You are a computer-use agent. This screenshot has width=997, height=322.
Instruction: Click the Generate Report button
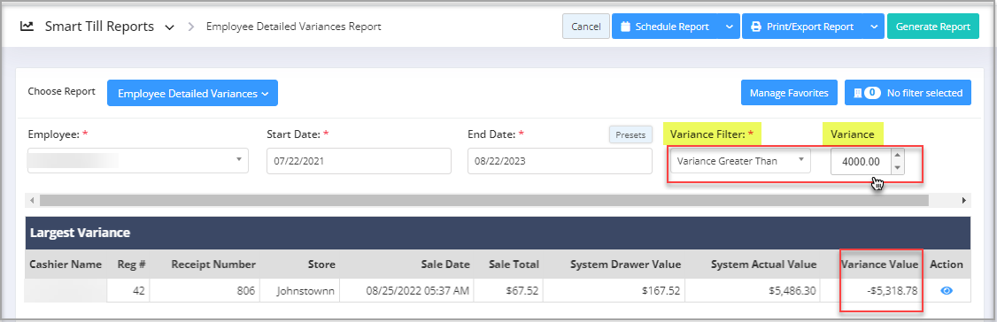tap(932, 27)
